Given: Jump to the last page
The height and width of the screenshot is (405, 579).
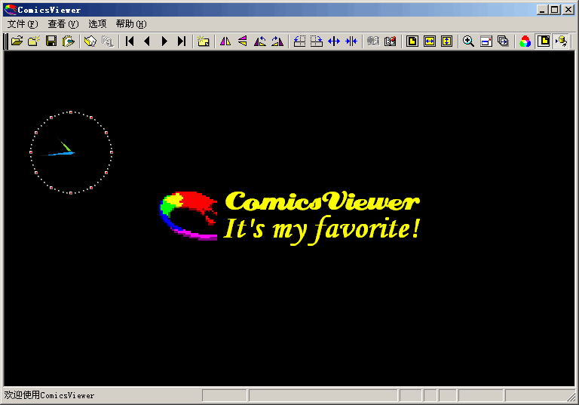Looking at the screenshot, I should pos(182,41).
